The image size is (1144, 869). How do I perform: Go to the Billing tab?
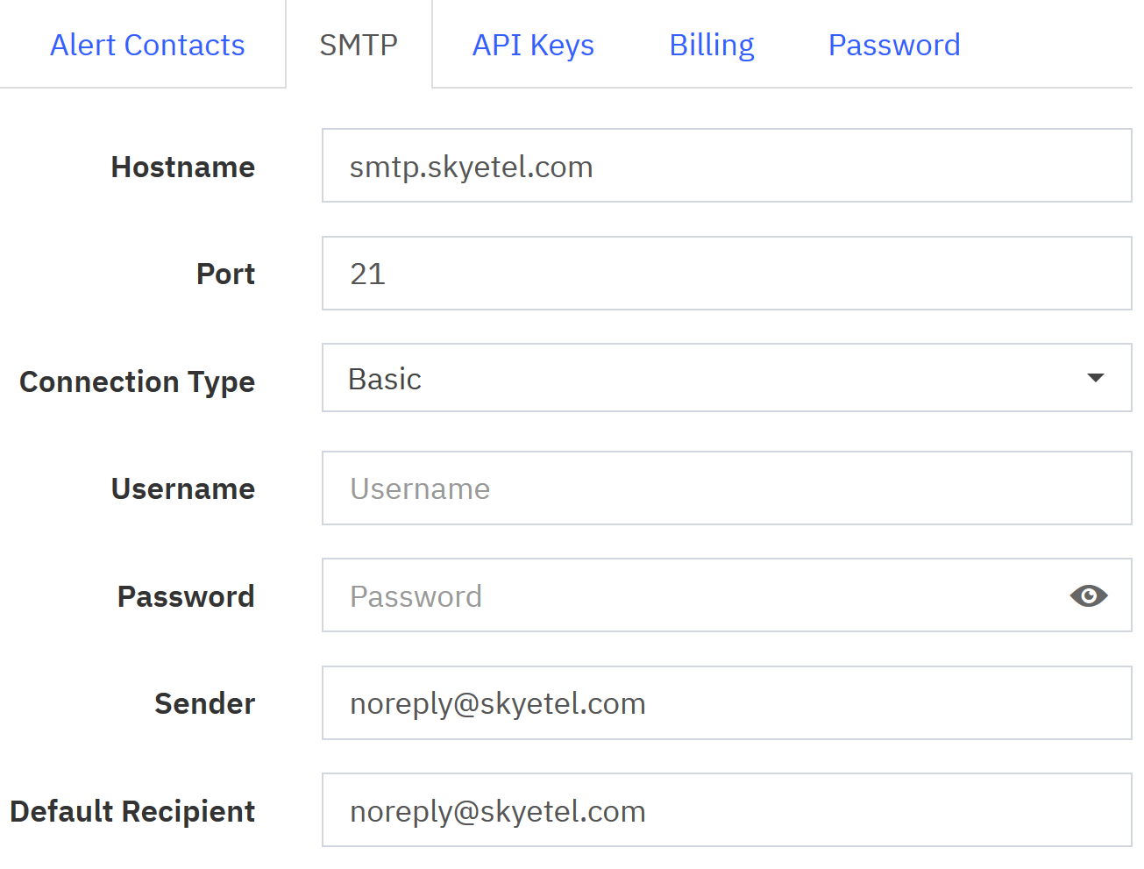point(712,45)
